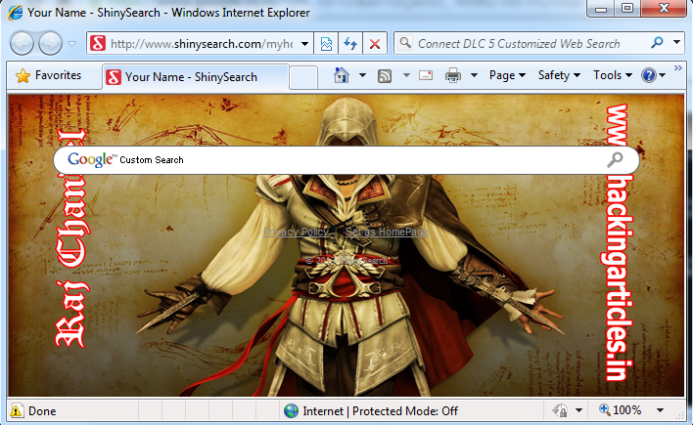
Task: Click the ShinySearch favicon in address bar
Action: 98,43
